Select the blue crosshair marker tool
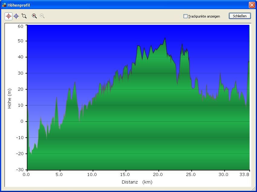 pyautogui.click(x=16, y=16)
